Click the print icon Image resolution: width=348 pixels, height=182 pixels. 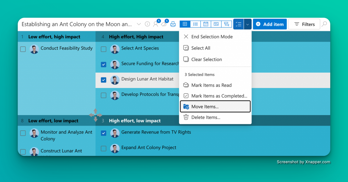pyautogui.click(x=173, y=24)
